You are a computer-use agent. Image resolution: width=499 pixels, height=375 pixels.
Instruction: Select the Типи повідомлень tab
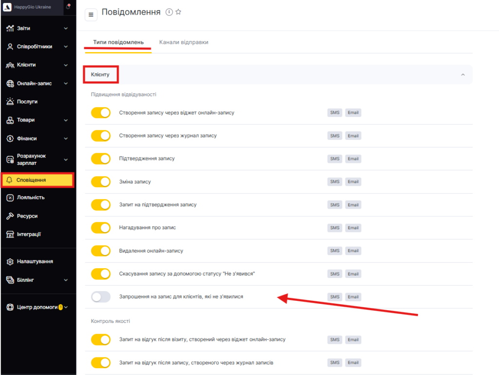tap(118, 42)
